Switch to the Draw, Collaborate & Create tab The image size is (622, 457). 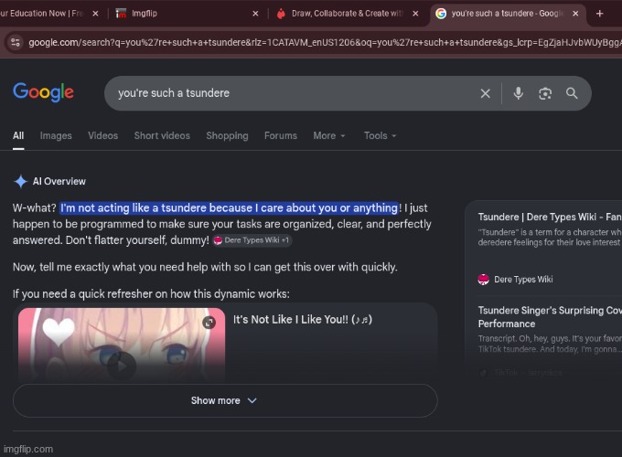click(x=347, y=14)
